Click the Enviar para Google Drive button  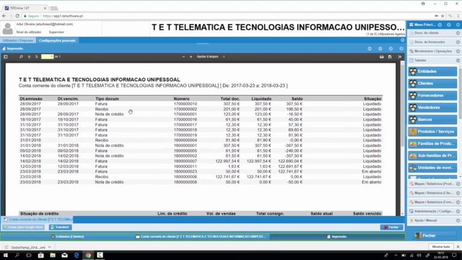23,227
